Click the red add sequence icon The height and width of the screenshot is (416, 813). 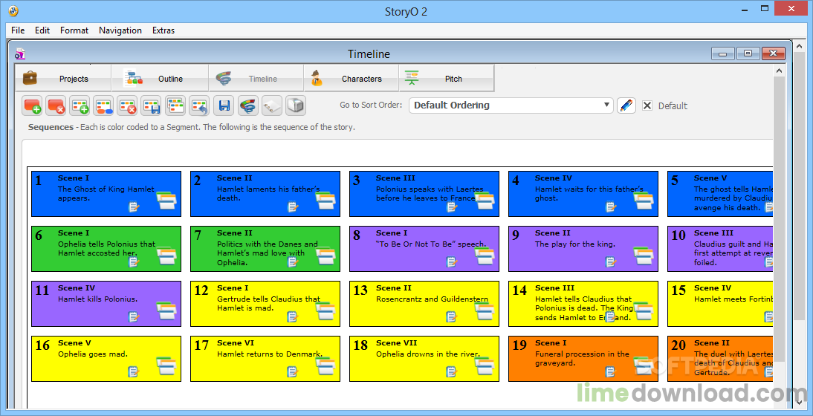coord(33,105)
